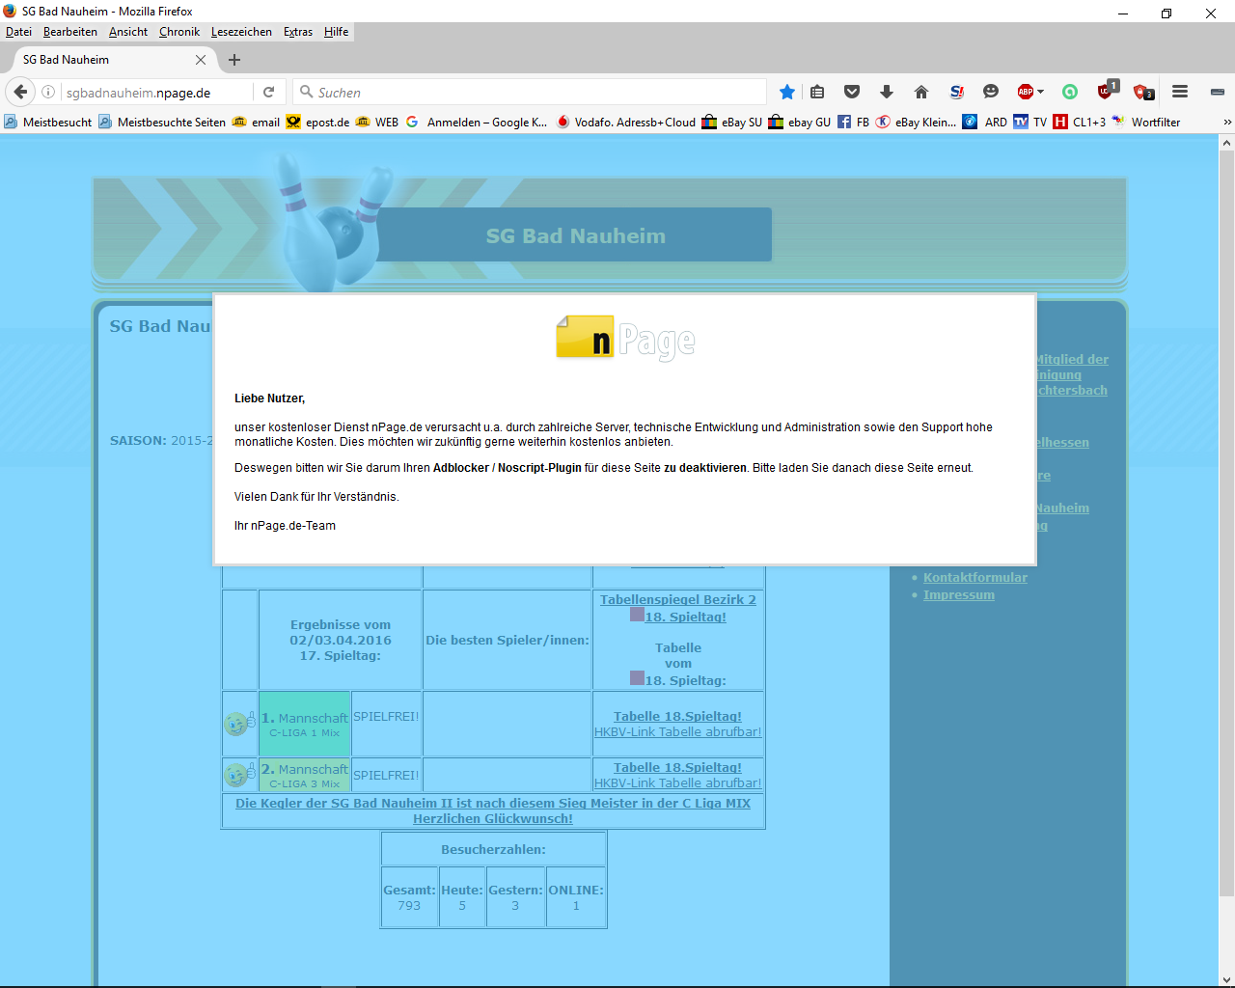
Task: Show site information for the page
Action: [x=48, y=92]
